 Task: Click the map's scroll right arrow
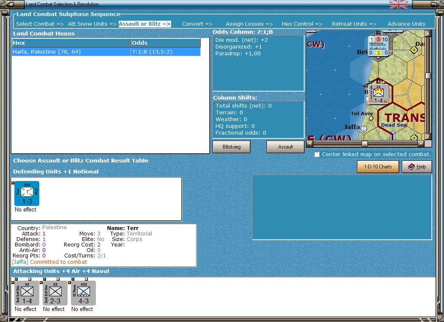tap(421, 144)
